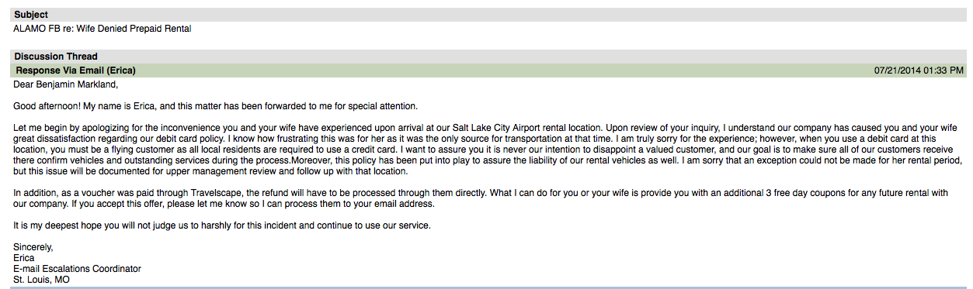
Task: Click the "Sincerely," closing line
Action: click(x=33, y=247)
